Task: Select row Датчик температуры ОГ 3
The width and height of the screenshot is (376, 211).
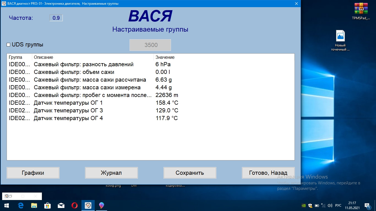Action: coord(151,110)
